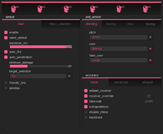The width and height of the screenshot is (163, 134).
Task: Click resolver_override (f) keybind
Action: tap(149, 96)
